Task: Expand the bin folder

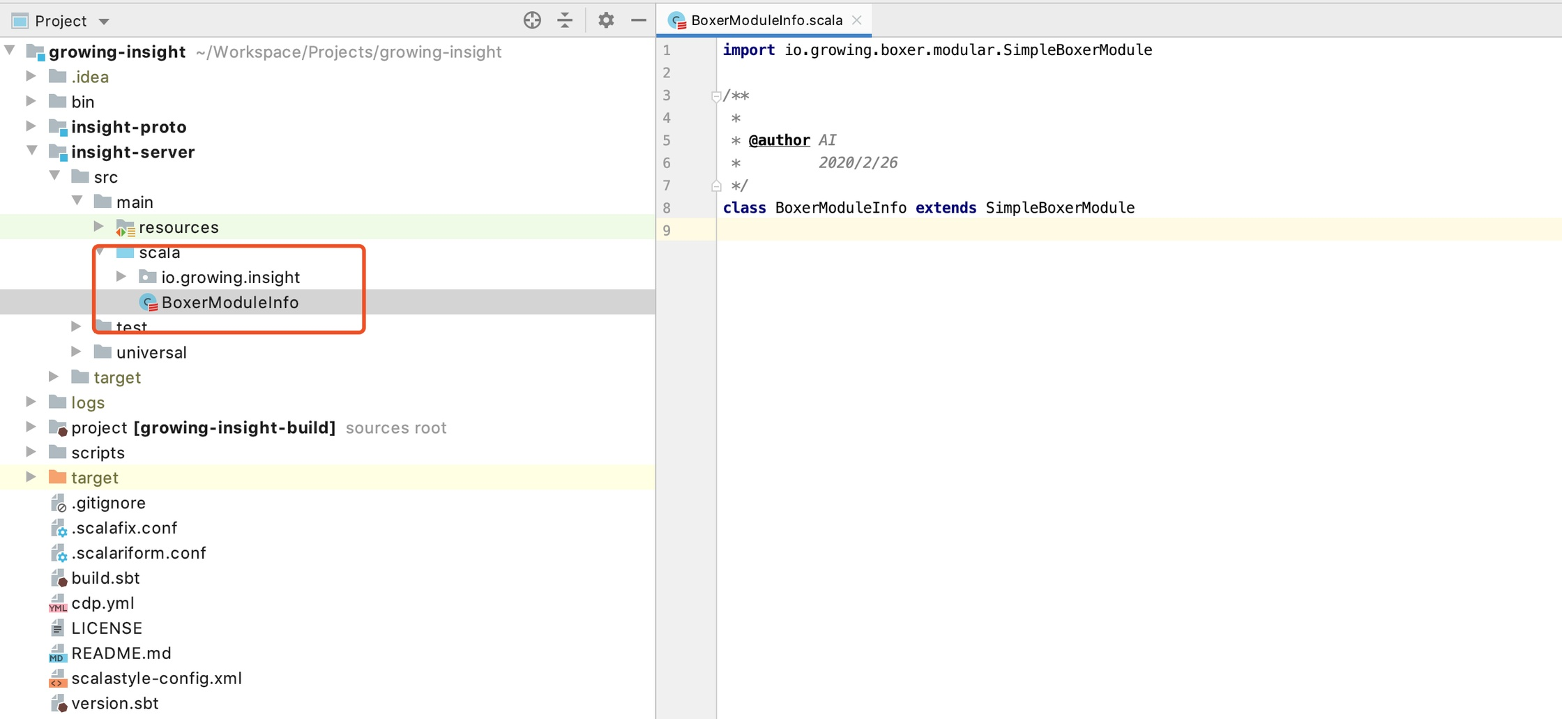Action: pyautogui.click(x=31, y=101)
